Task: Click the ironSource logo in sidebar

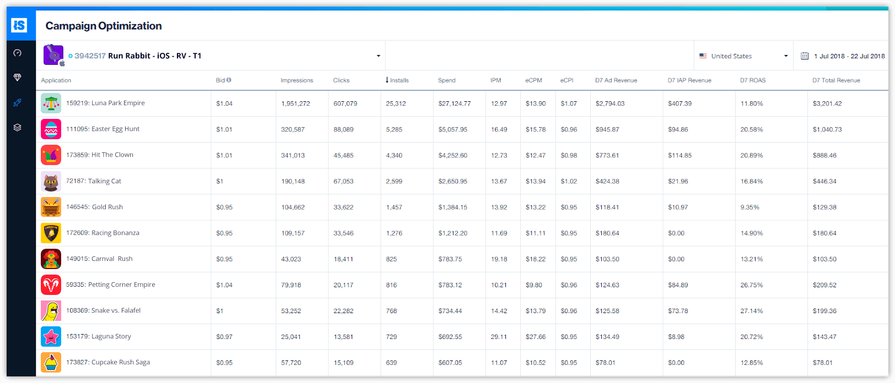Action: click(x=19, y=25)
